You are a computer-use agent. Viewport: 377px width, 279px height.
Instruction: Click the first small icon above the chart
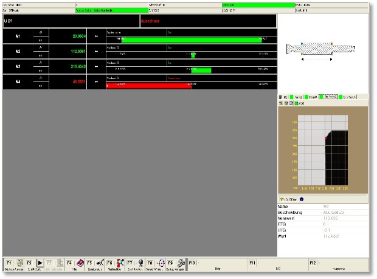[281, 104]
